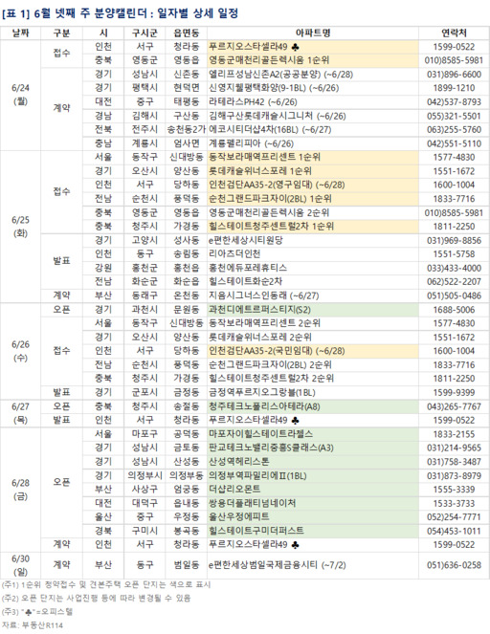
Task: Select '산성역헤리스톤' apartment cell
Action: [313, 462]
